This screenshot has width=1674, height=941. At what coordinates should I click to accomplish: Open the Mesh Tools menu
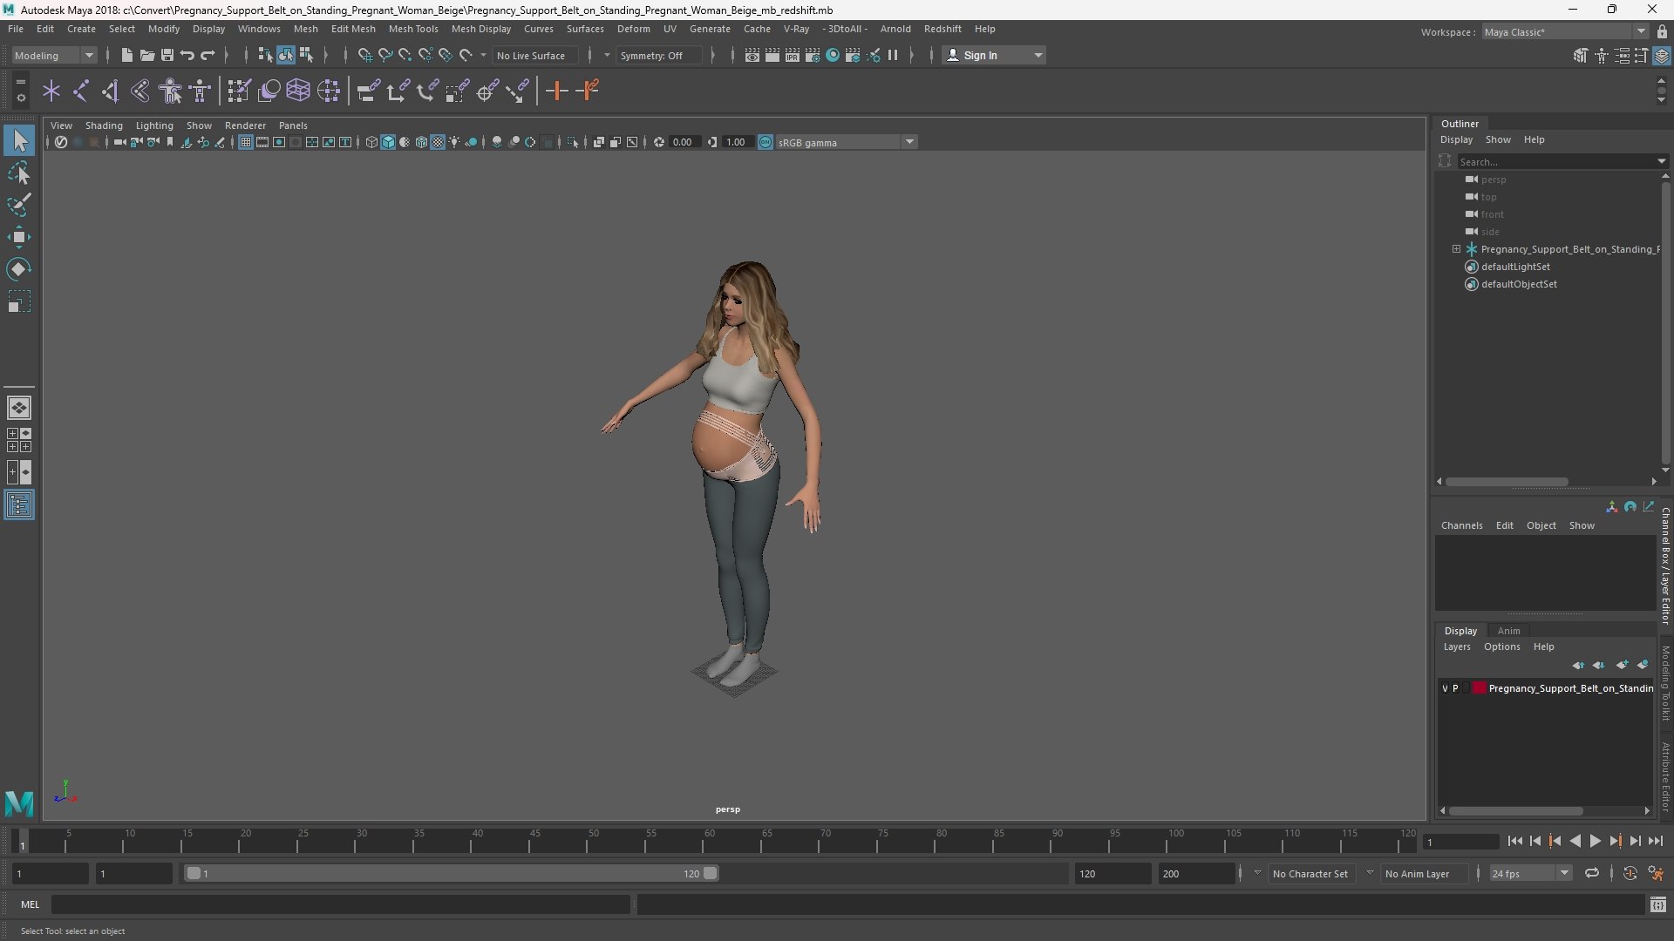click(413, 29)
